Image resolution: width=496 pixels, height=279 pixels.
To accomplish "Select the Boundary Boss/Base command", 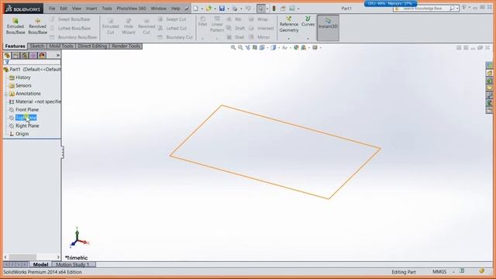I will pos(74,37).
